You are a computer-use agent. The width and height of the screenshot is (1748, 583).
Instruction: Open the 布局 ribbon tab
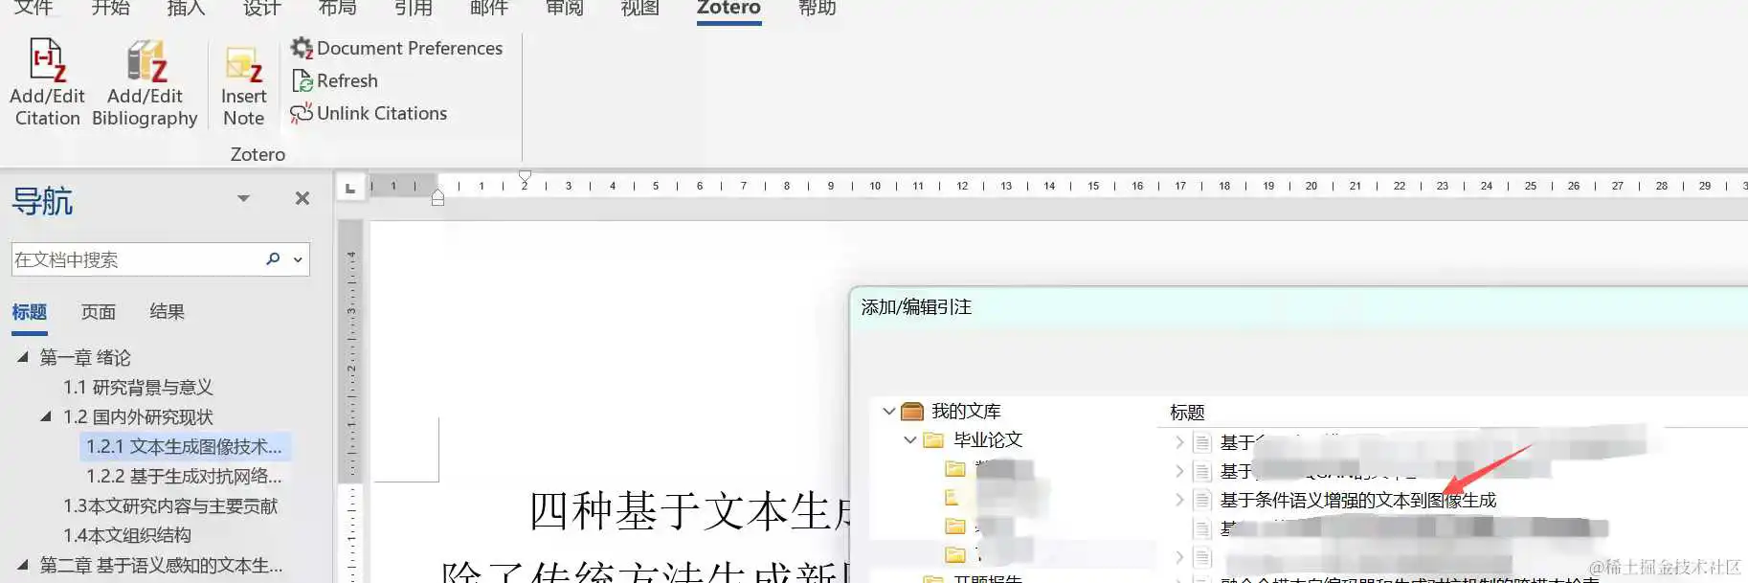tap(337, 9)
